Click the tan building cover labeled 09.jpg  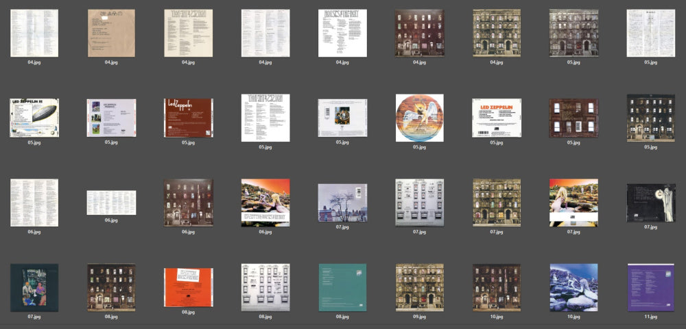click(x=420, y=287)
